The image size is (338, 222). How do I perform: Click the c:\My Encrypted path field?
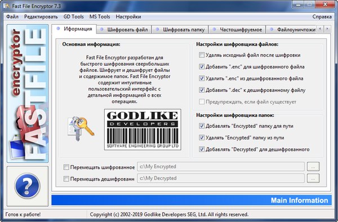(x=221, y=166)
